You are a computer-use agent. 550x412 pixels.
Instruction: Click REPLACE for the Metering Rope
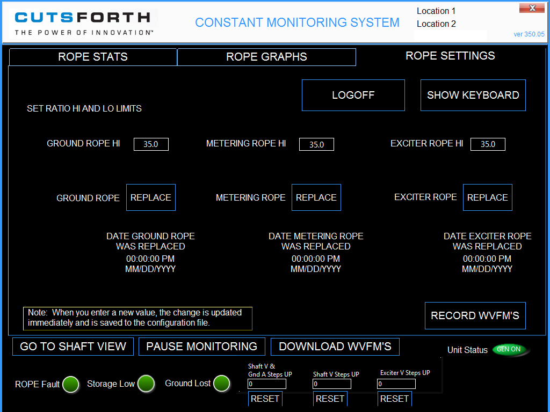click(x=316, y=197)
